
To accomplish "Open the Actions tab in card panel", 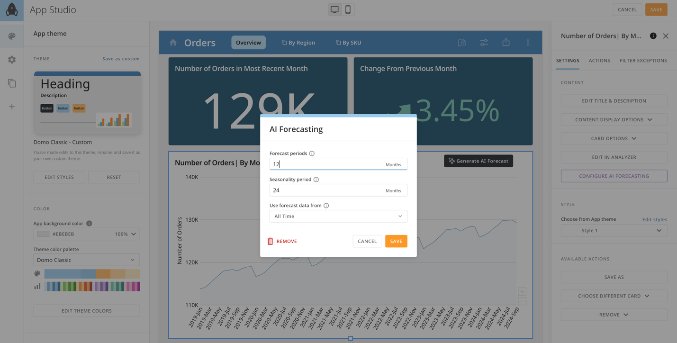I will pos(599,61).
